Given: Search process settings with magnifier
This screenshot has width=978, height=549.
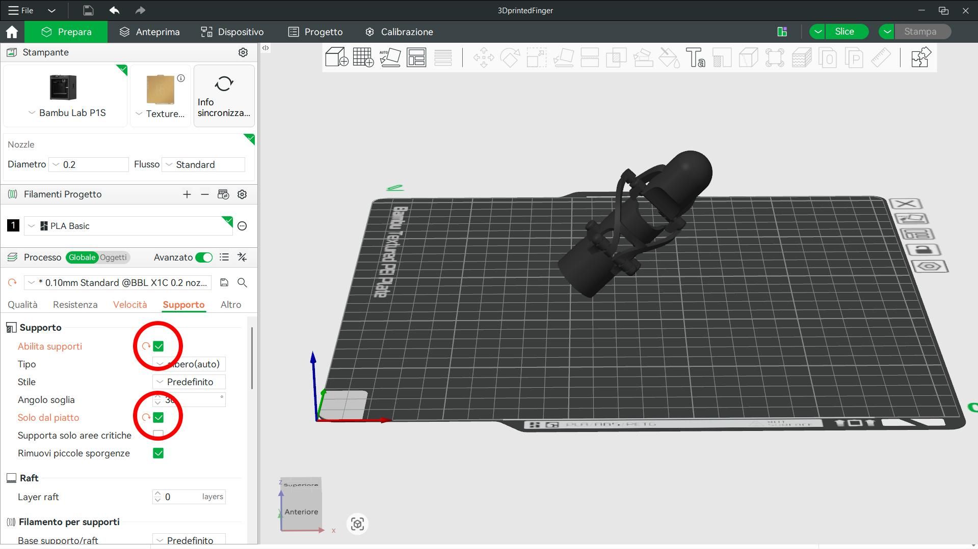Looking at the screenshot, I should 243,282.
